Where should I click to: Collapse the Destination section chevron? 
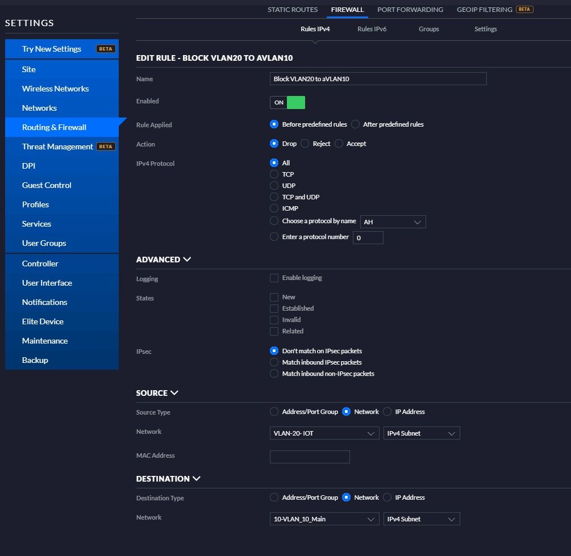coord(197,479)
